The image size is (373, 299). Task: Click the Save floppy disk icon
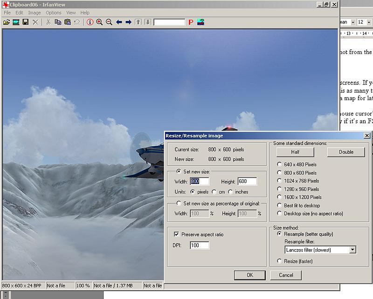coord(26,22)
